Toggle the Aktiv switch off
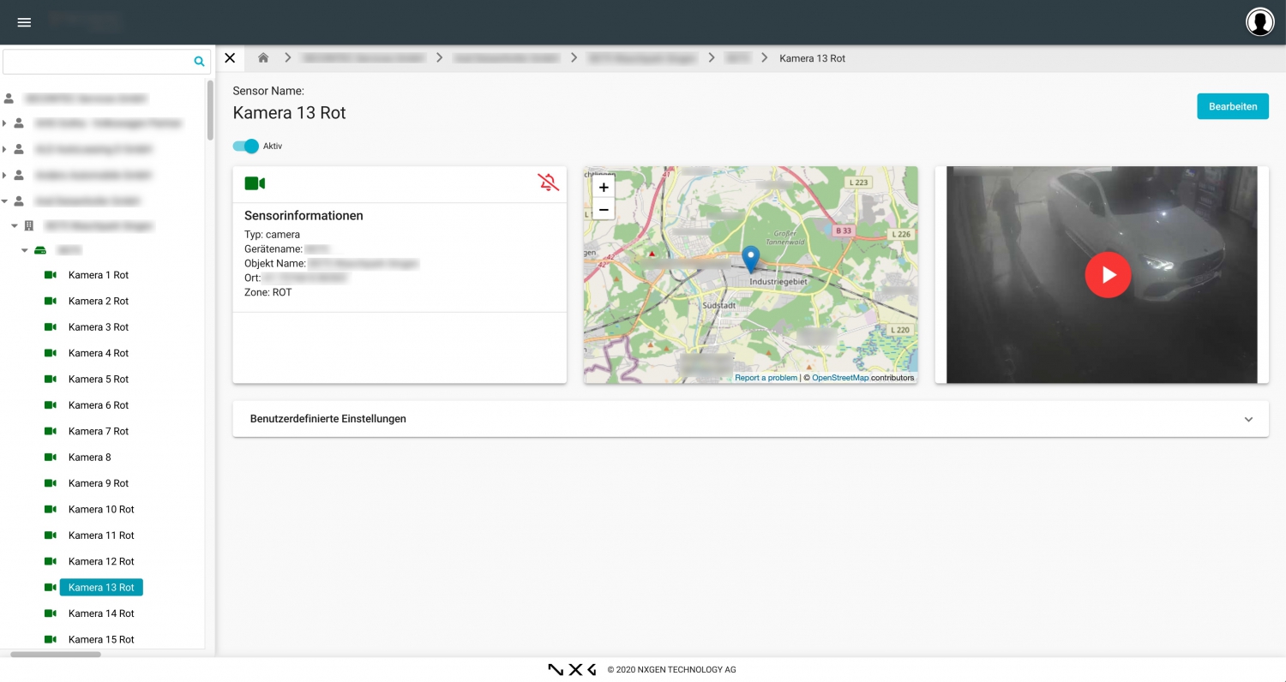The width and height of the screenshot is (1286, 682). [246, 147]
